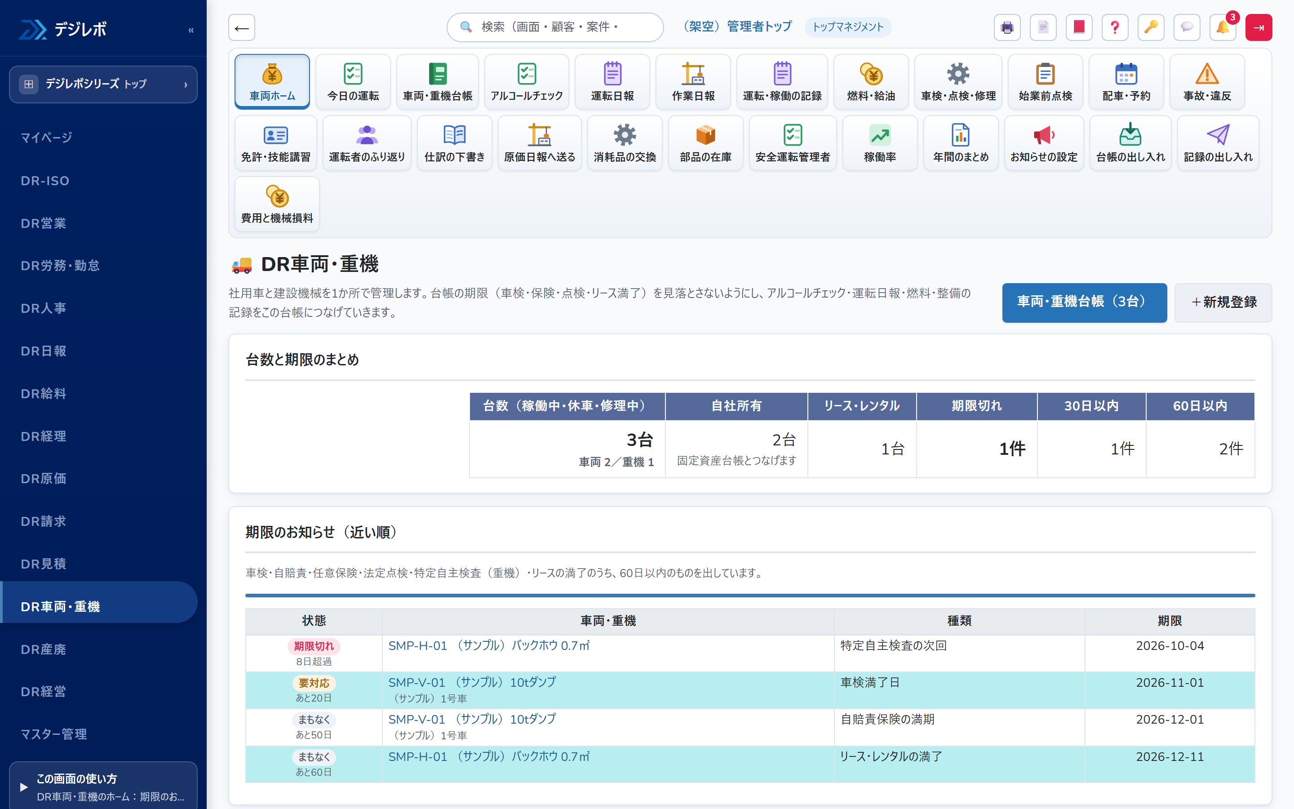1294x809 pixels.
Task: Go back with the left arrow button
Action: pos(242,27)
